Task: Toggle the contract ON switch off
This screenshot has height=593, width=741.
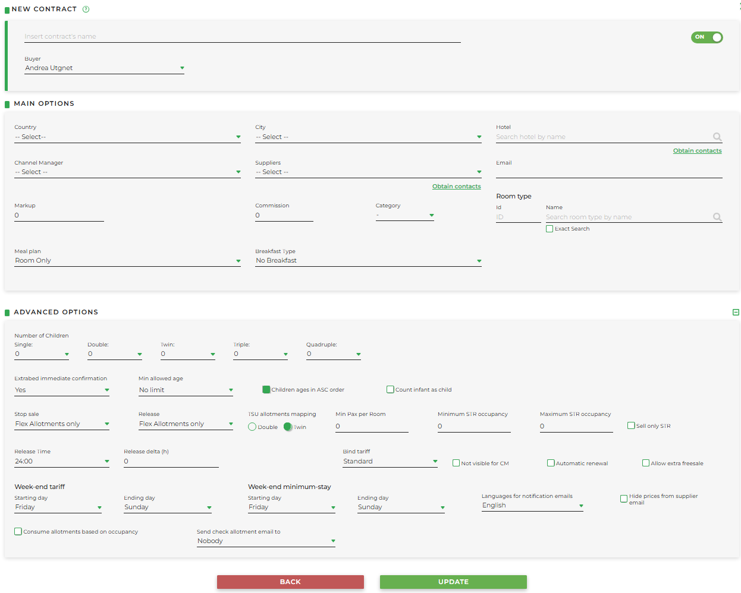Action: click(707, 37)
